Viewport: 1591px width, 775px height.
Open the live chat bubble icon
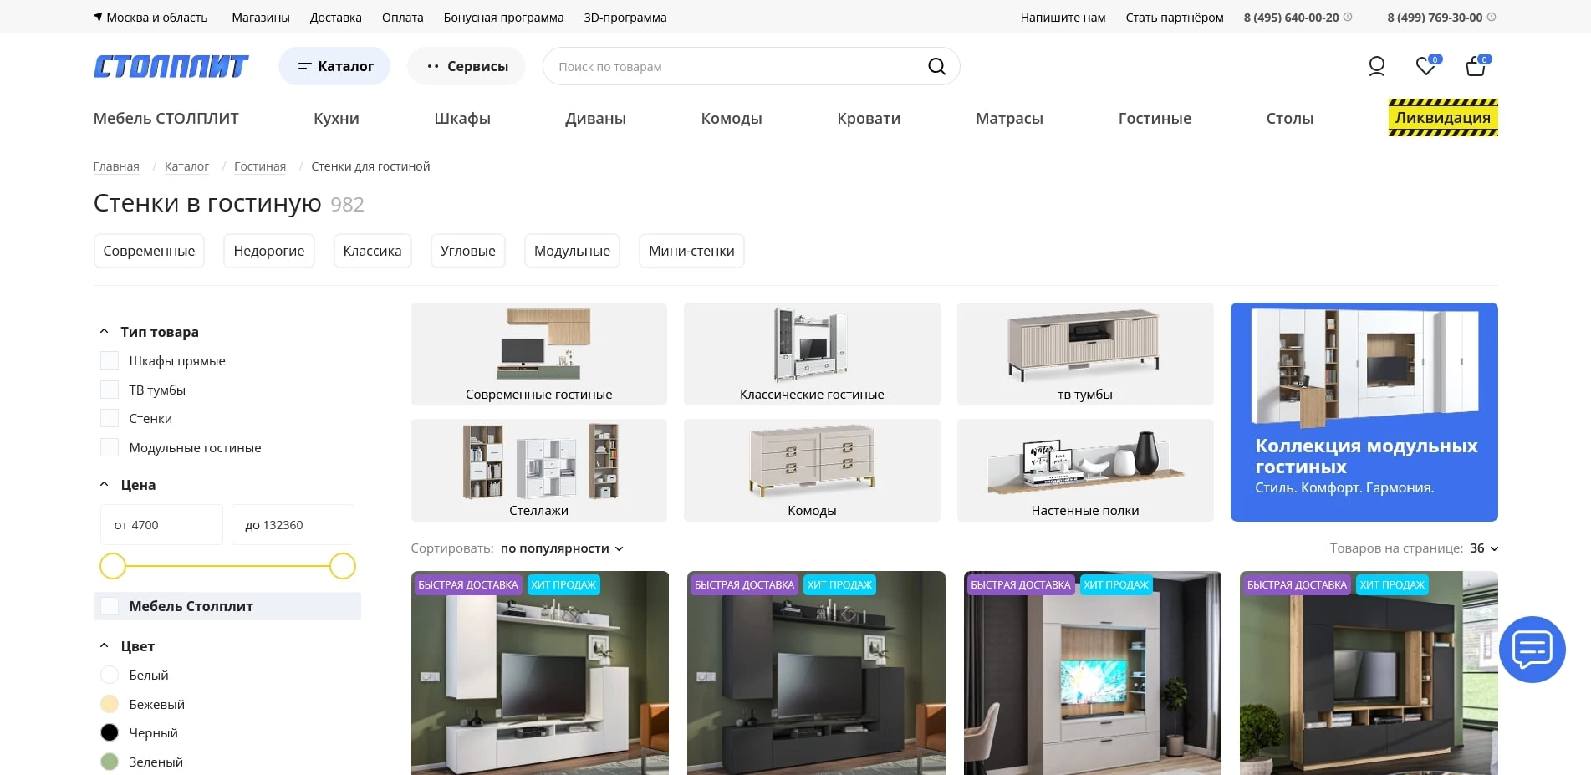pos(1532,650)
